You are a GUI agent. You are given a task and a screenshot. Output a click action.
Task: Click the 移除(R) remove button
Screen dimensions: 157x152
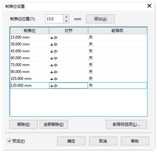click(x=24, y=124)
